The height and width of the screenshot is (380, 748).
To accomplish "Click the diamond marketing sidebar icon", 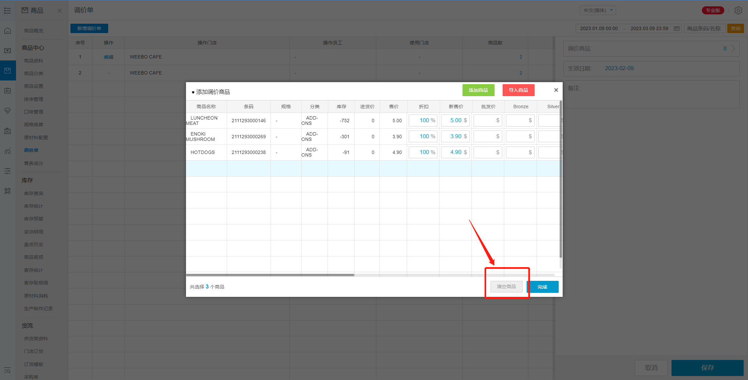I will click(x=7, y=111).
